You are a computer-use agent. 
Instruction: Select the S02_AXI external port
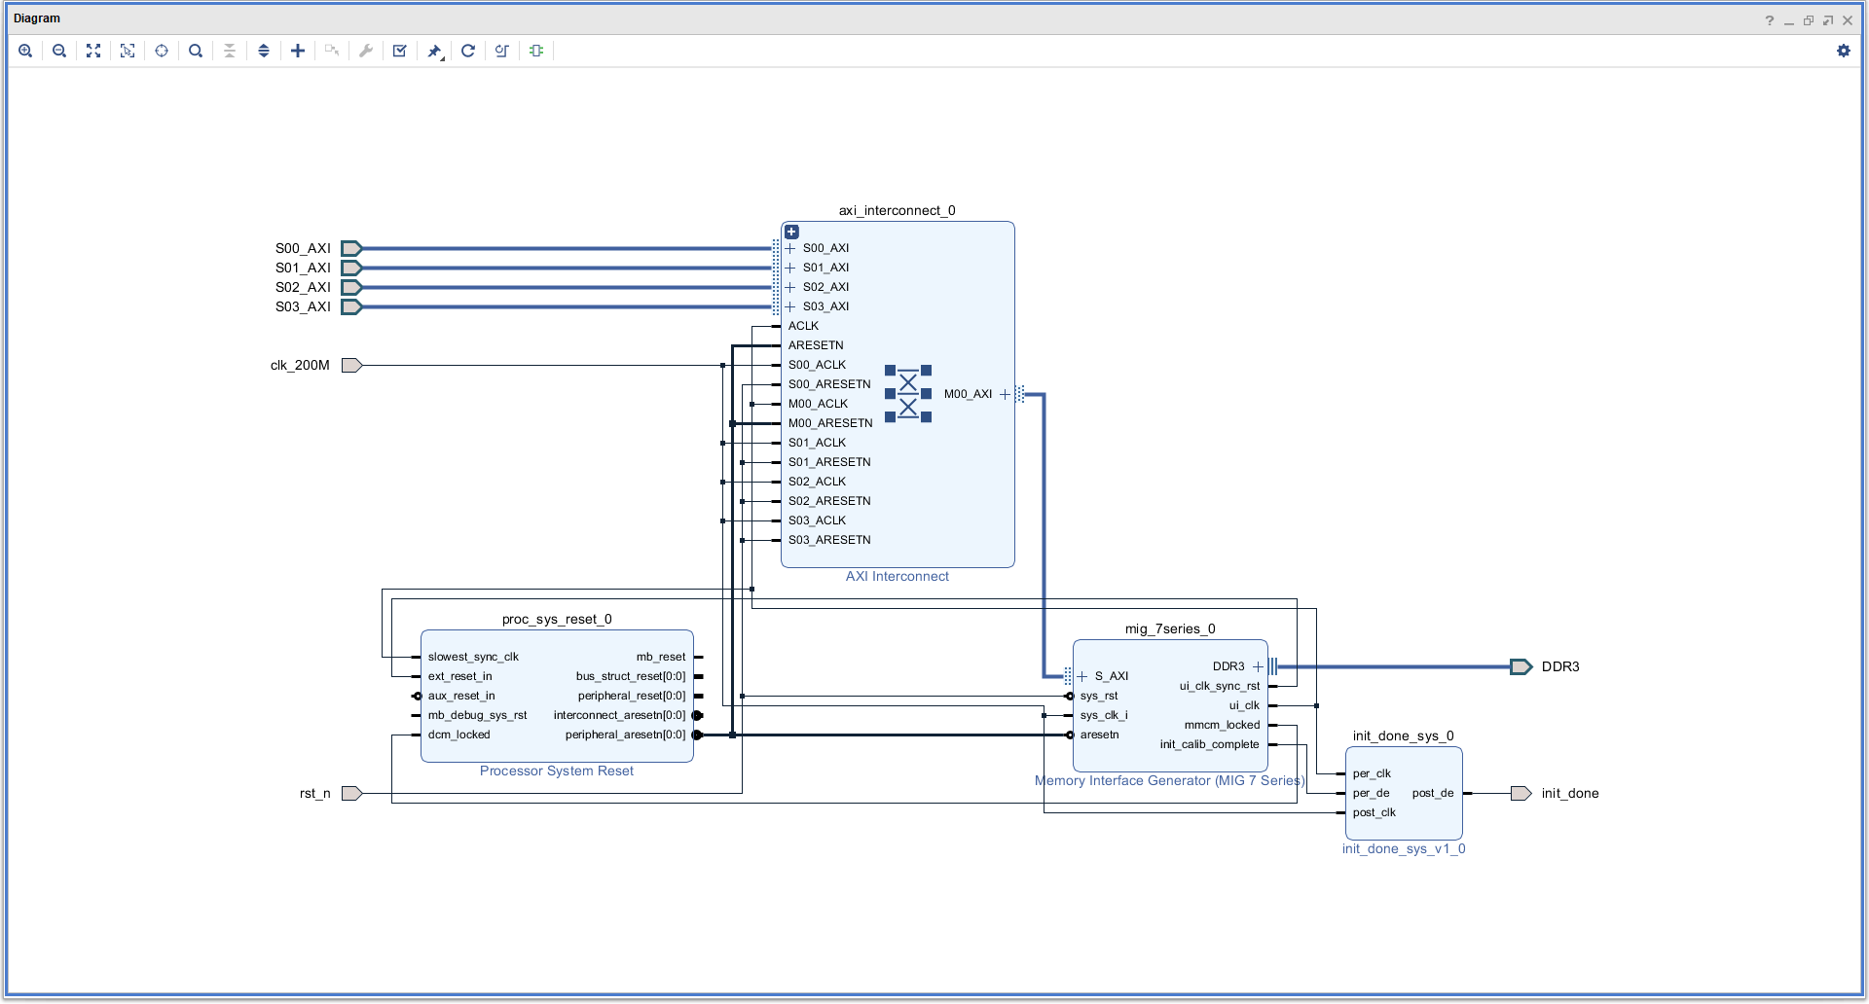coord(351,287)
